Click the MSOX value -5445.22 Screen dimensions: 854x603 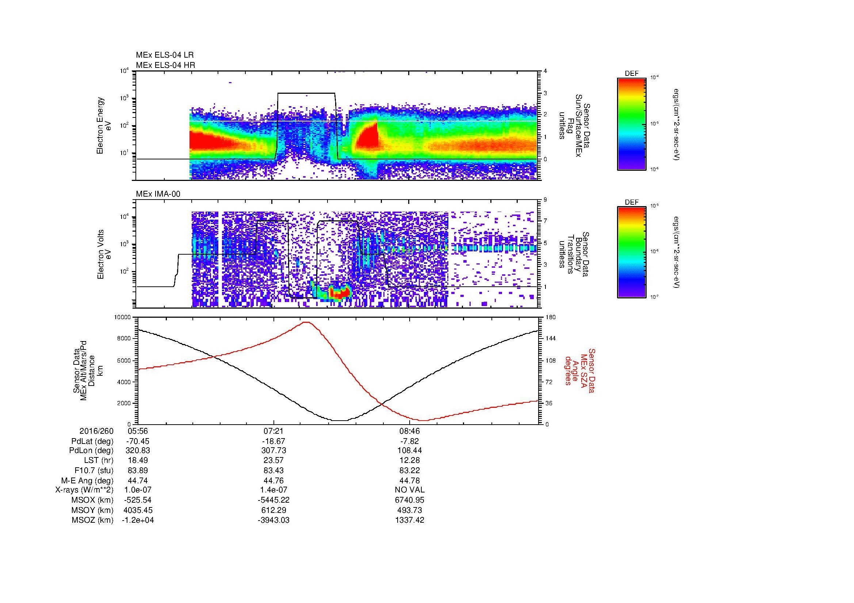274,500
